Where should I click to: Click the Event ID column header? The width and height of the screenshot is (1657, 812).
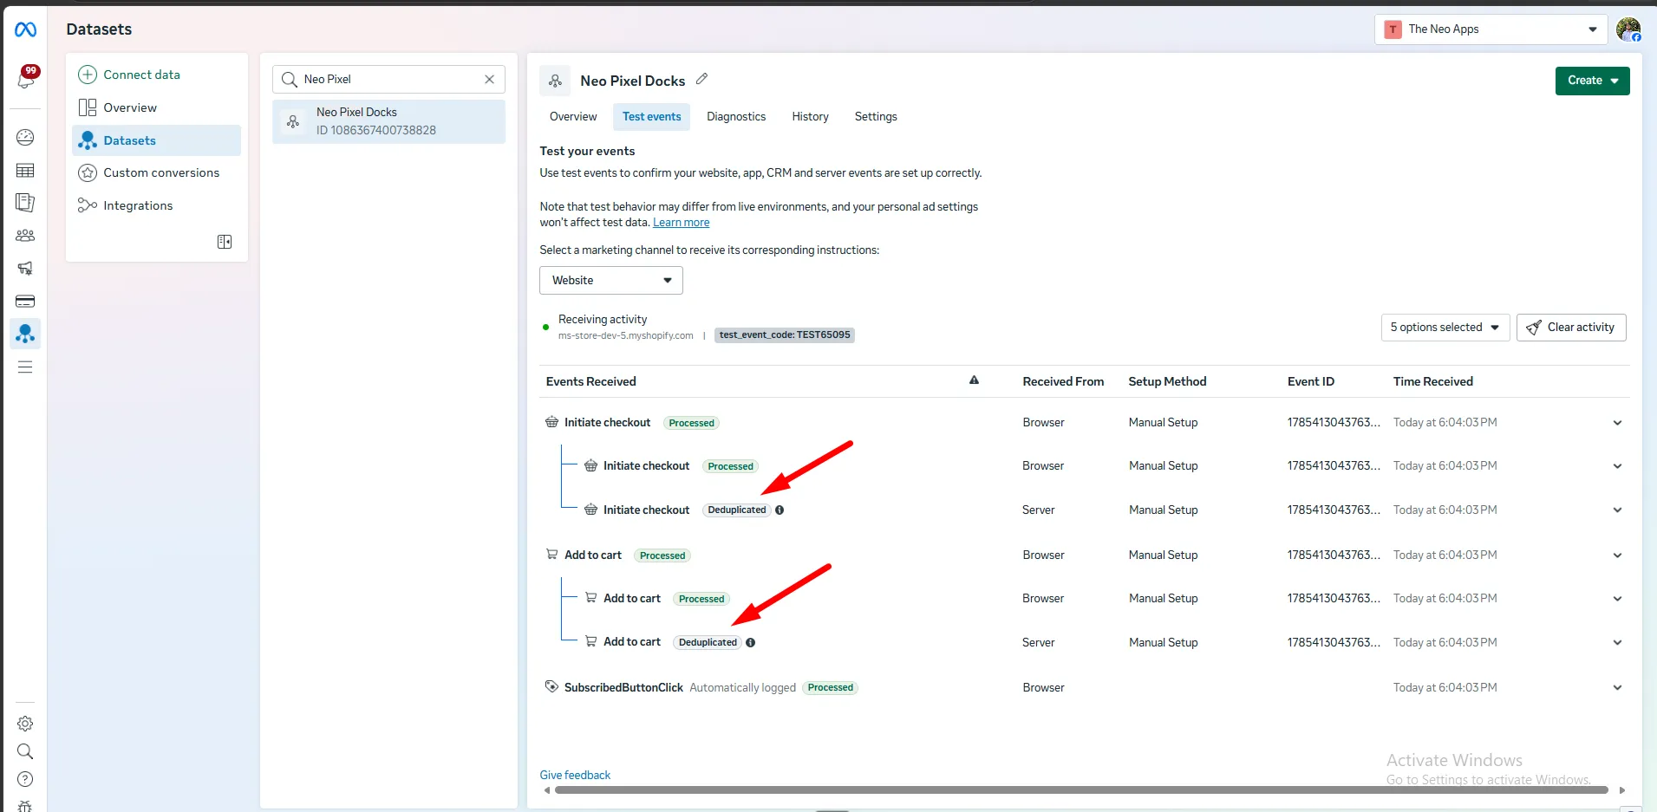pos(1310,381)
